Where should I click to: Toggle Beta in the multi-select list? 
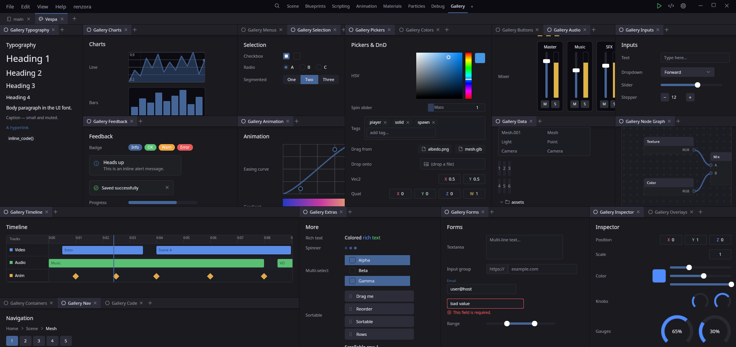coord(377,271)
